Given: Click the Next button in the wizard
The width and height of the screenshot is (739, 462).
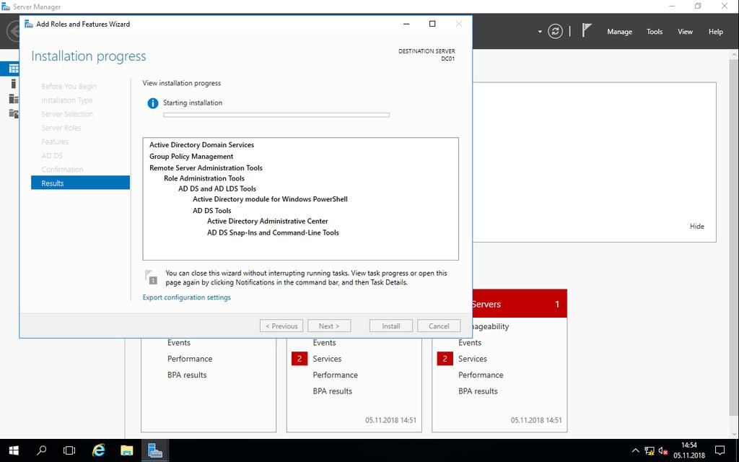Looking at the screenshot, I should tap(329, 326).
